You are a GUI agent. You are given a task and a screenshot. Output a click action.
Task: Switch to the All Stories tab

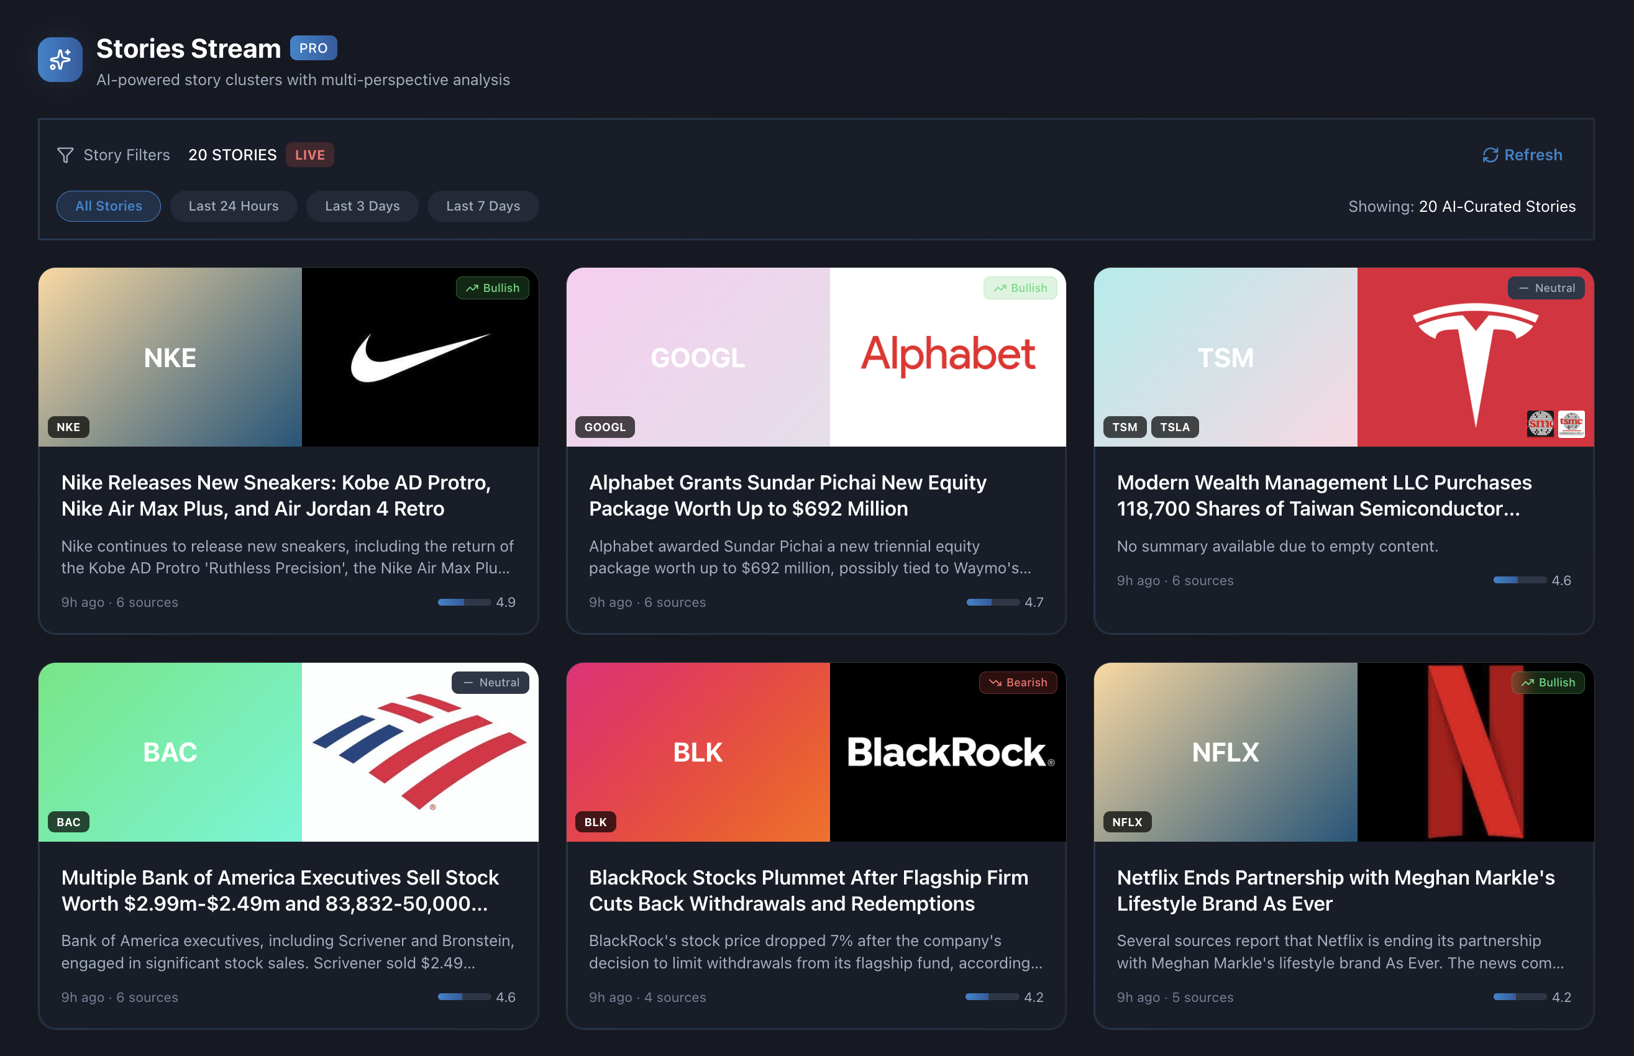108,206
